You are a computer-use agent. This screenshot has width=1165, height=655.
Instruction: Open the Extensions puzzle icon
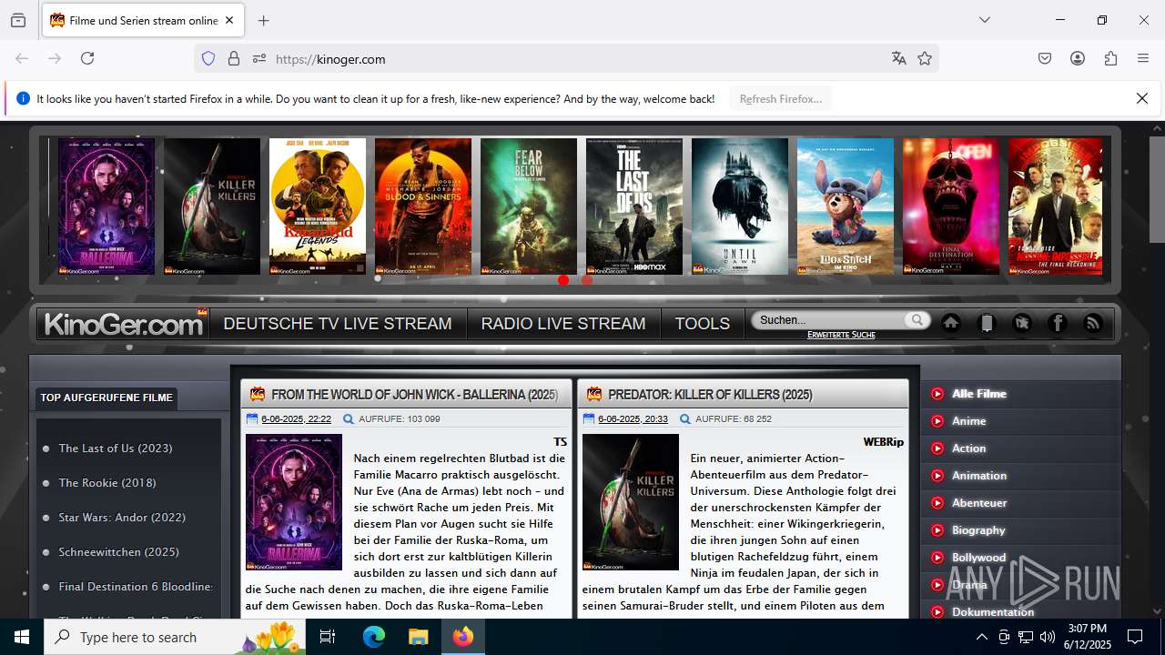(x=1110, y=58)
